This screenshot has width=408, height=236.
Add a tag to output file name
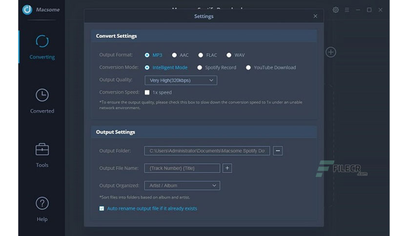227,168
